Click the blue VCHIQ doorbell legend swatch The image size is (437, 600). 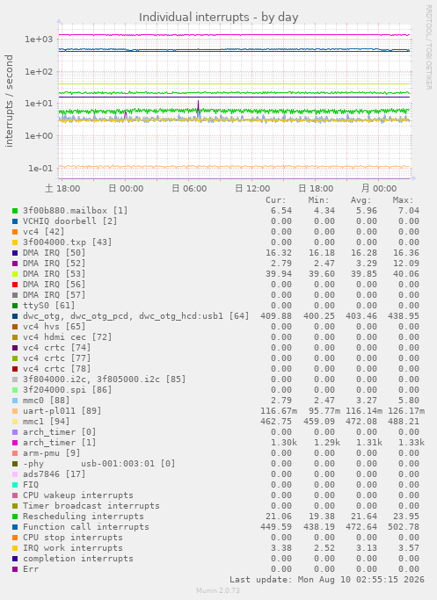[15, 221]
